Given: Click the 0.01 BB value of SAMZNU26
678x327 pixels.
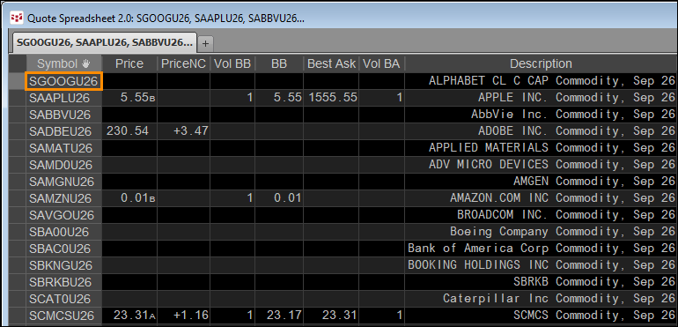Looking at the screenshot, I should [279, 198].
